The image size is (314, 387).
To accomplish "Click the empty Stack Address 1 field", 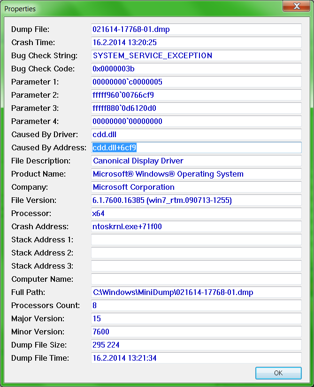I will 196,240.
